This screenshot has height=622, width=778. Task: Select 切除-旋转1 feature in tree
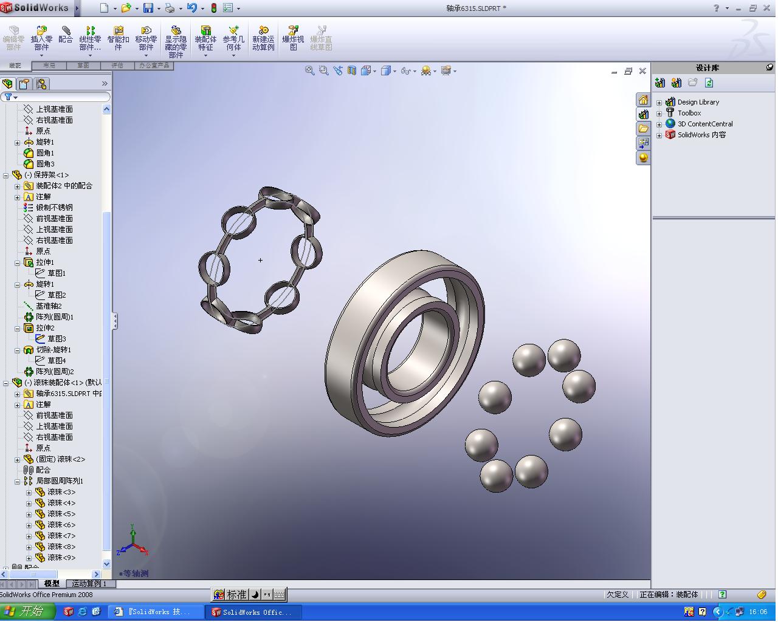(x=47, y=350)
